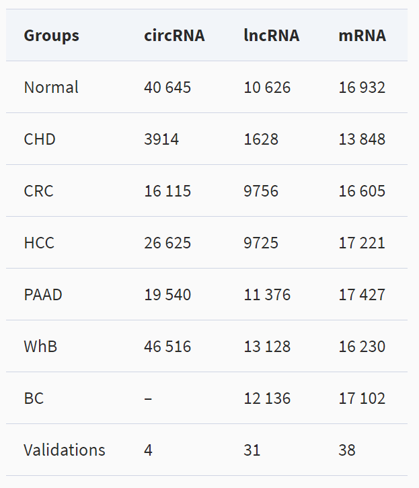The height and width of the screenshot is (488, 419).
Task: Click mRNA value 16 605
Action: (362, 190)
